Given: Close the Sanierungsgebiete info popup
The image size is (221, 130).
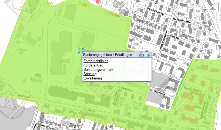Looking at the screenshot, I should (x=148, y=55).
